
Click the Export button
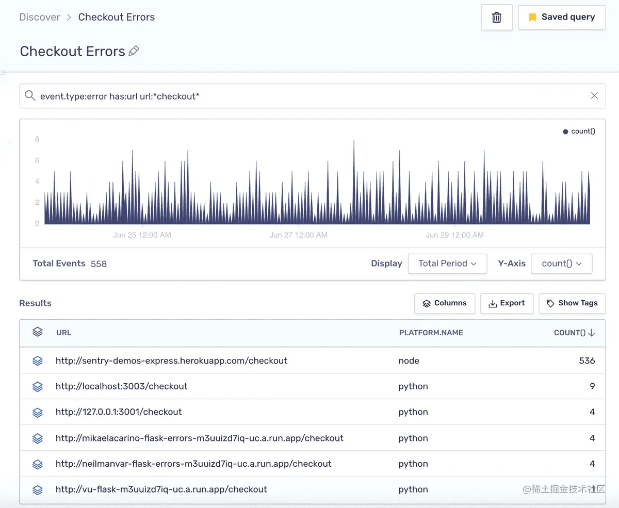506,303
